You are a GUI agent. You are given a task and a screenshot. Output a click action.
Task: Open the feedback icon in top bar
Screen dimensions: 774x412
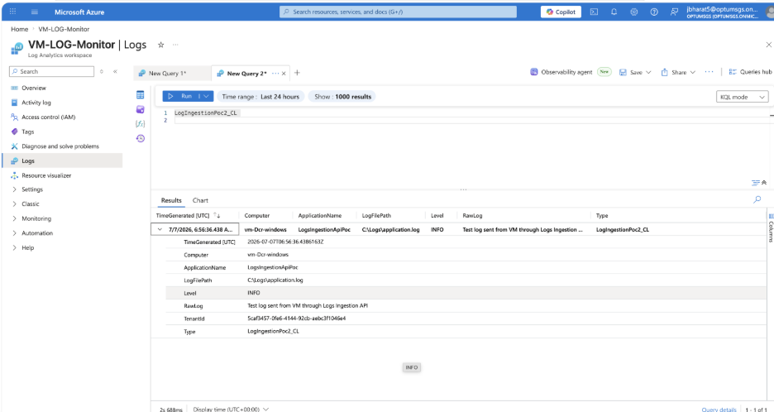coord(674,12)
